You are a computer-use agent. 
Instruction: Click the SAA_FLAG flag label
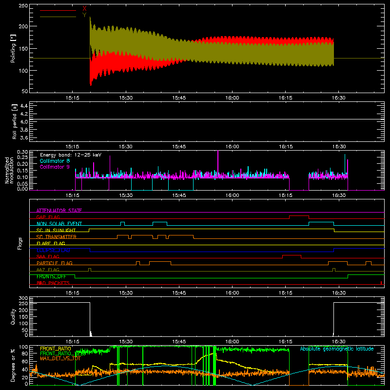point(48,256)
